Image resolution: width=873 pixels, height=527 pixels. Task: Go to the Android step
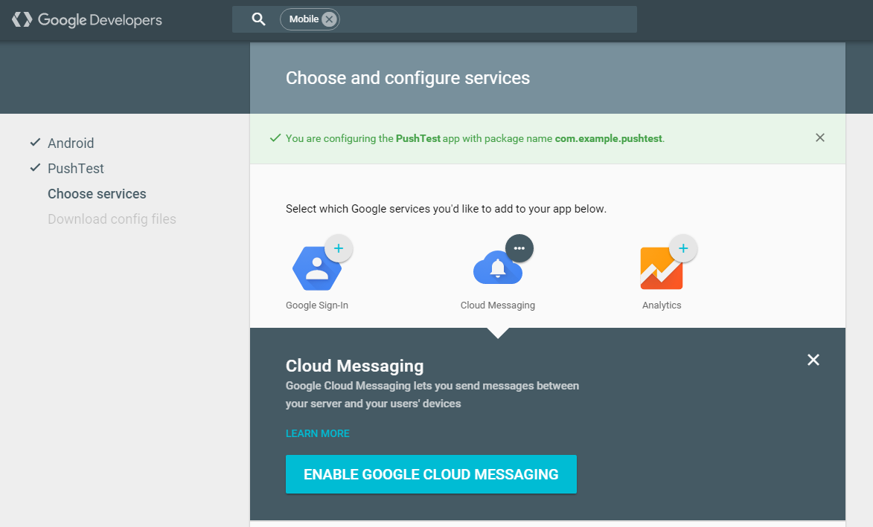click(x=71, y=143)
